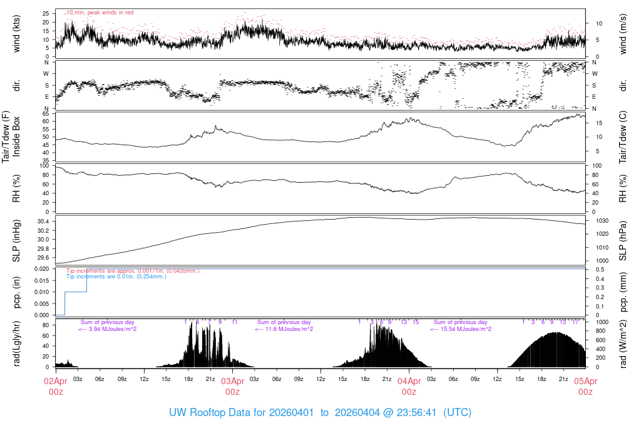Click the 'SLP (hPa)' axis label
641x438 pixels.
pyautogui.click(x=623, y=240)
